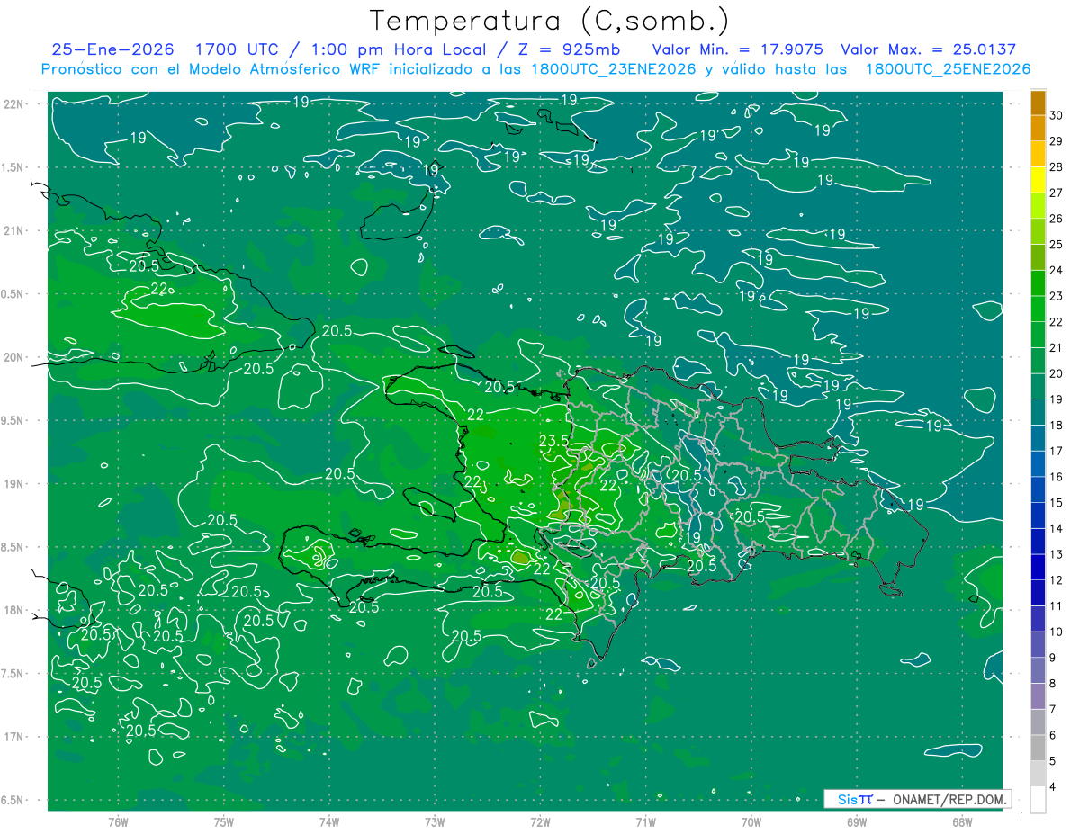
Task: Click the Temperatura (C,somb.) title
Action: 549,20
